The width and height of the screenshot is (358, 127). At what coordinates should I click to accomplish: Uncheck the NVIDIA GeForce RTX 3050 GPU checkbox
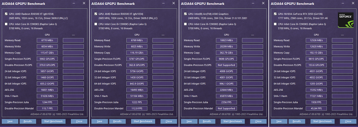[275, 14]
